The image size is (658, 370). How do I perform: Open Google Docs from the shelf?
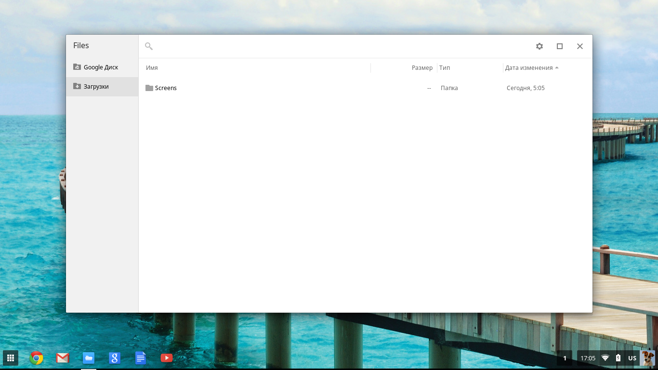tap(141, 358)
